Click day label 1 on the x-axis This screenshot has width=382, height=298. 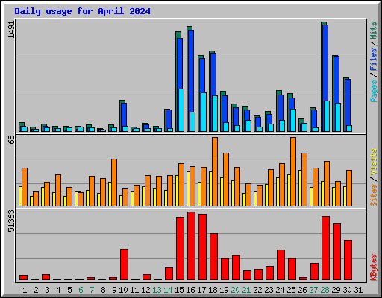(25, 290)
